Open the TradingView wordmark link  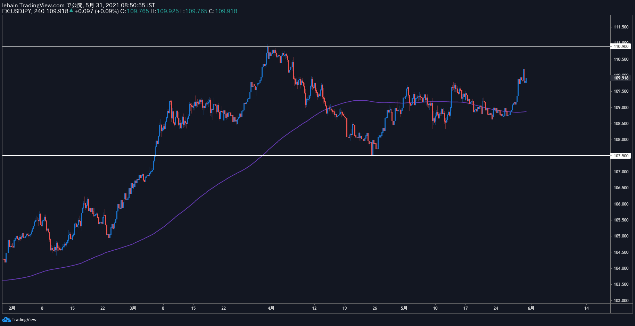pyautogui.click(x=24, y=319)
